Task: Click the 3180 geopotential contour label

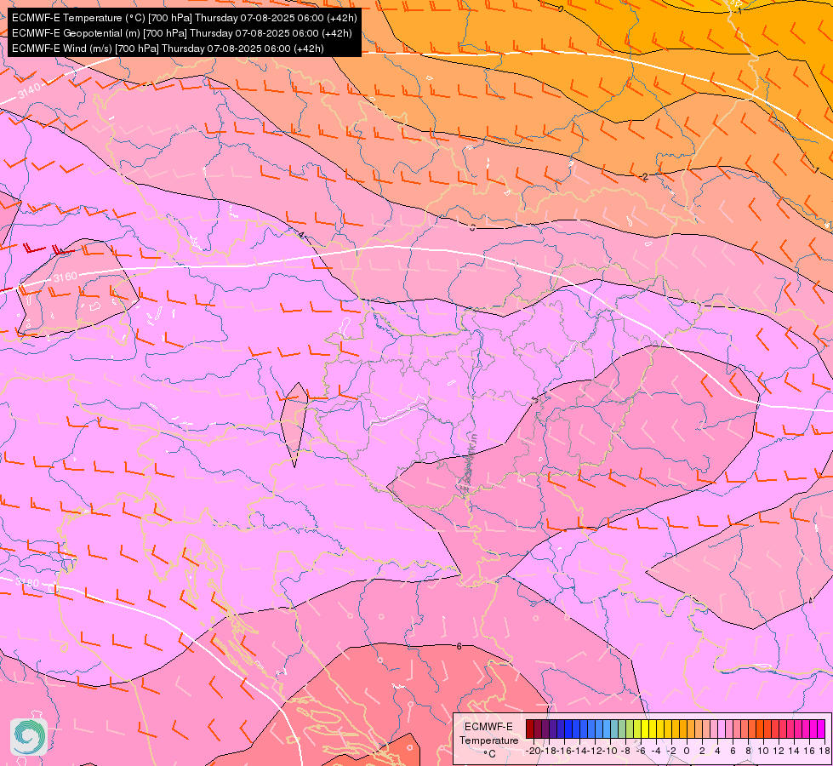Action: (x=27, y=582)
